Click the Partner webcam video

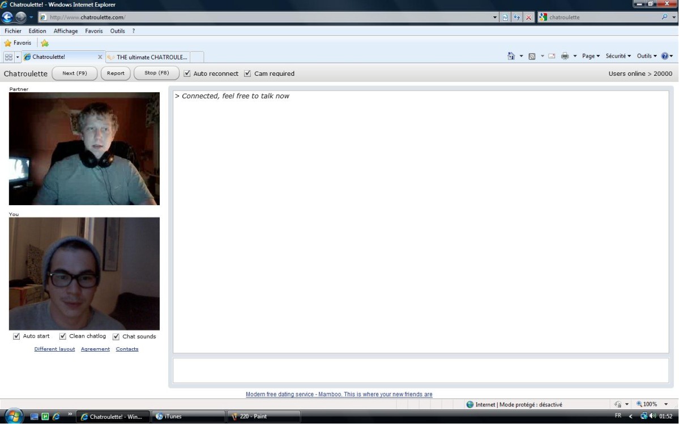pos(84,149)
